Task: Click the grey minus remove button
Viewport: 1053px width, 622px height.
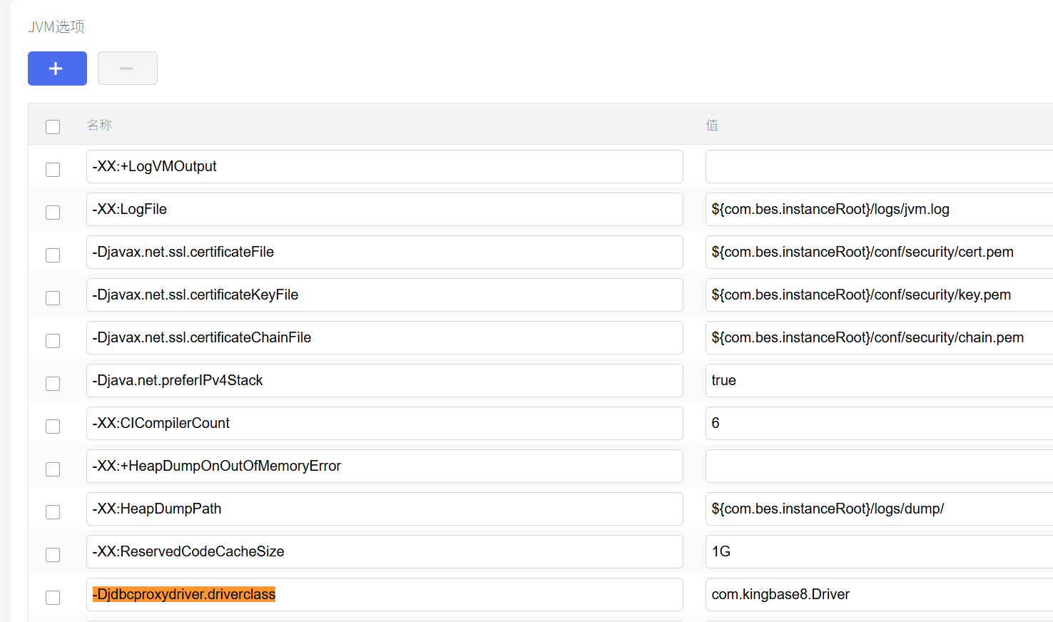Action: [127, 68]
